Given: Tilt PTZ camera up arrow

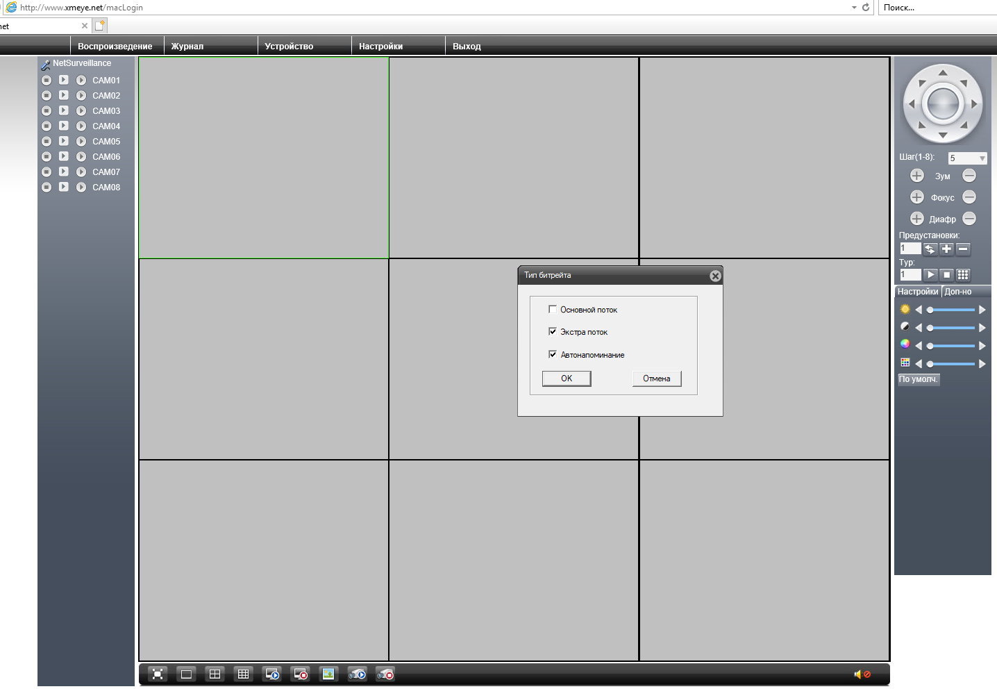Looking at the screenshot, I should coord(942,72).
